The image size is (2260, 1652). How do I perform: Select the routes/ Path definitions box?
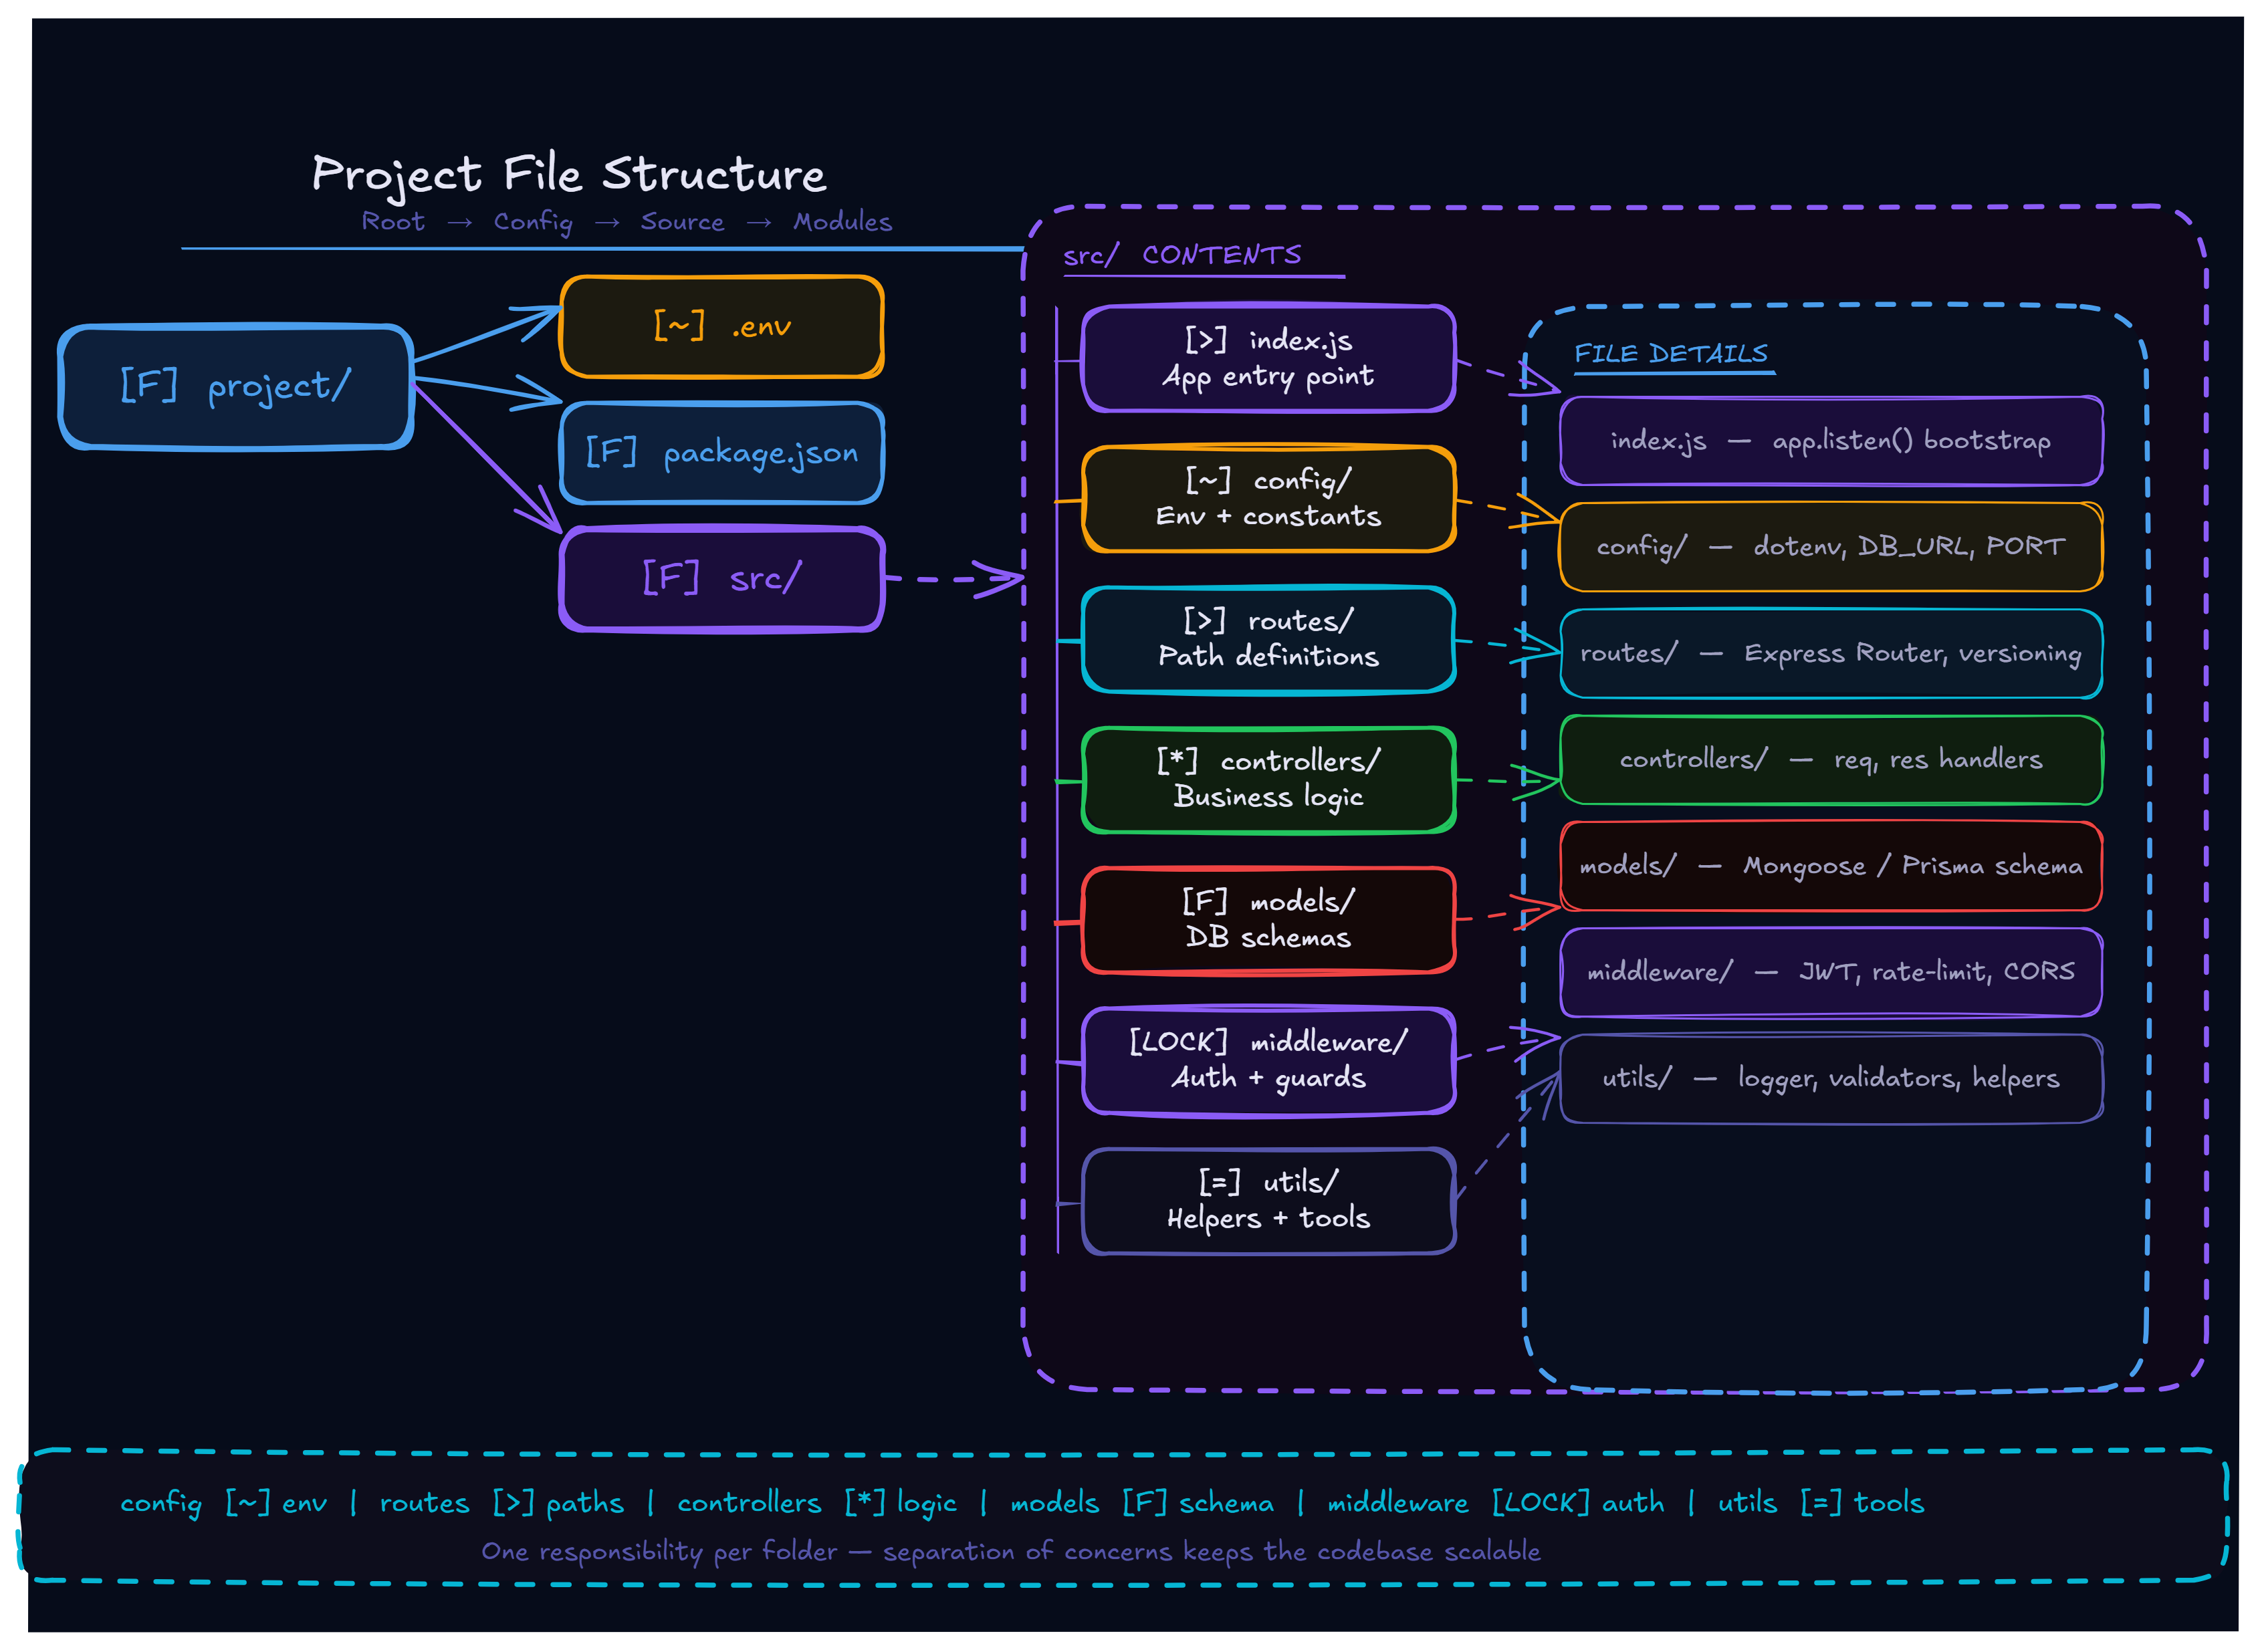click(1268, 639)
